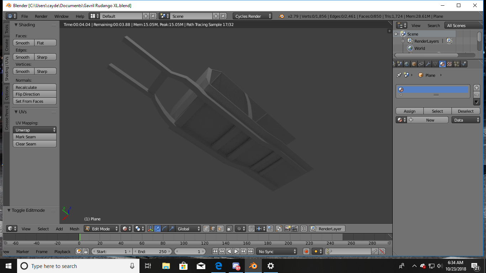Click the Blender logo icon in info header

[281, 16]
